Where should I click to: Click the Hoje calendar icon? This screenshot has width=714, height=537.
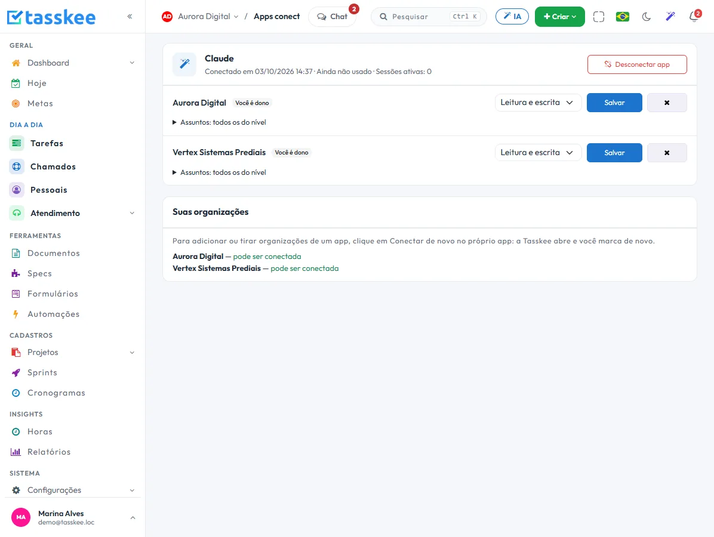[x=16, y=84]
